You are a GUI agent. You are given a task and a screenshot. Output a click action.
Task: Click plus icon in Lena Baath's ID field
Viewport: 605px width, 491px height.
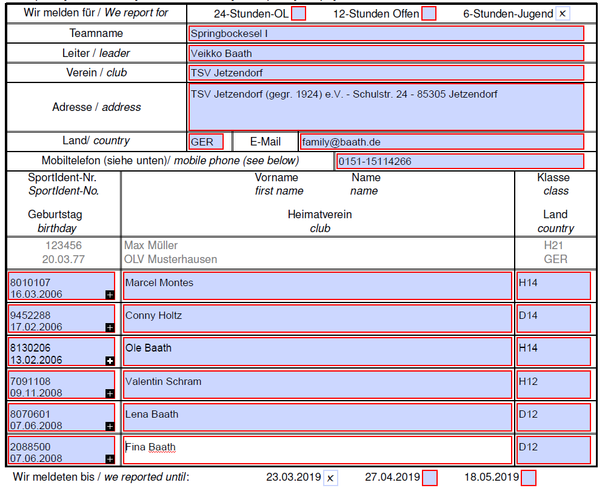[x=110, y=426]
